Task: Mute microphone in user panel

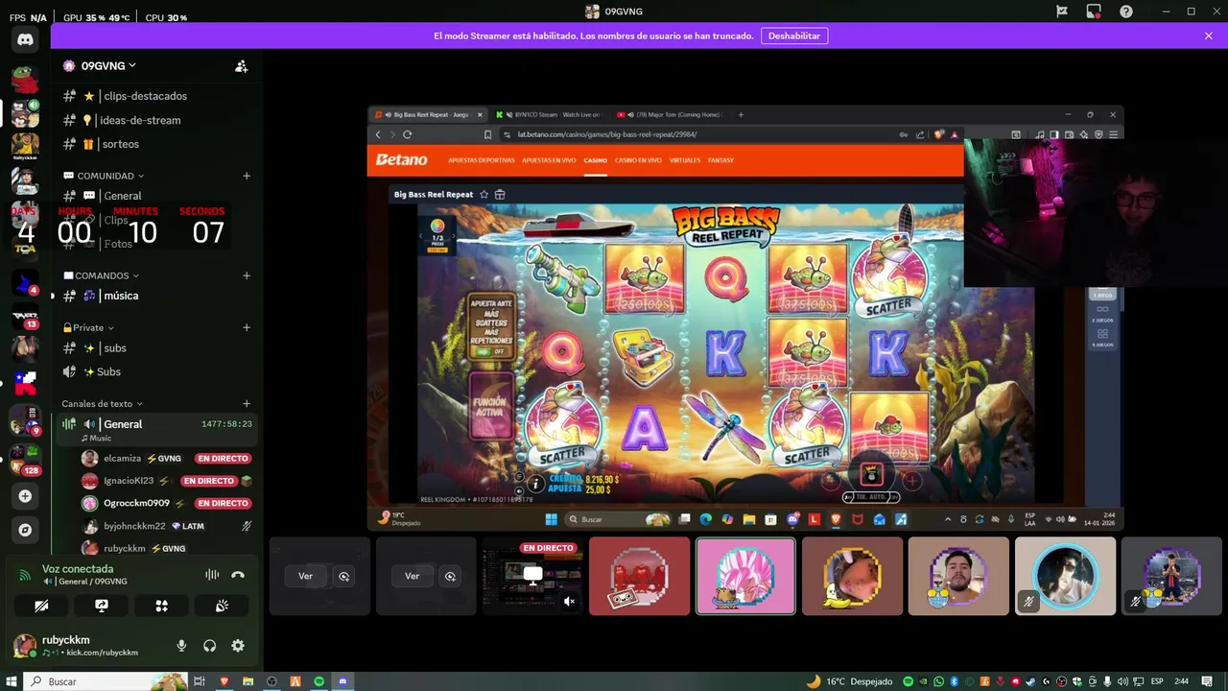Action: pyautogui.click(x=181, y=646)
